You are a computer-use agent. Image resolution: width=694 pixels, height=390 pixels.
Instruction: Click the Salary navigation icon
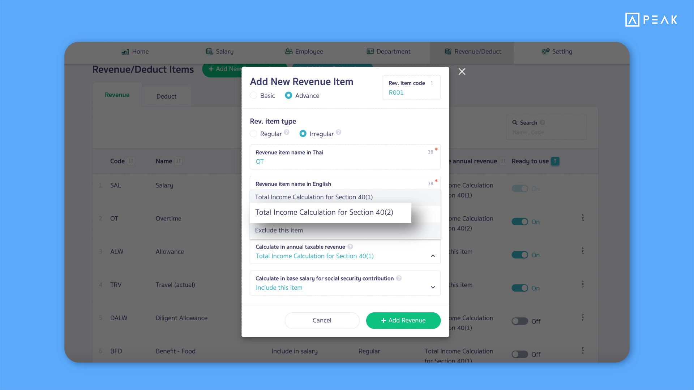(208, 51)
